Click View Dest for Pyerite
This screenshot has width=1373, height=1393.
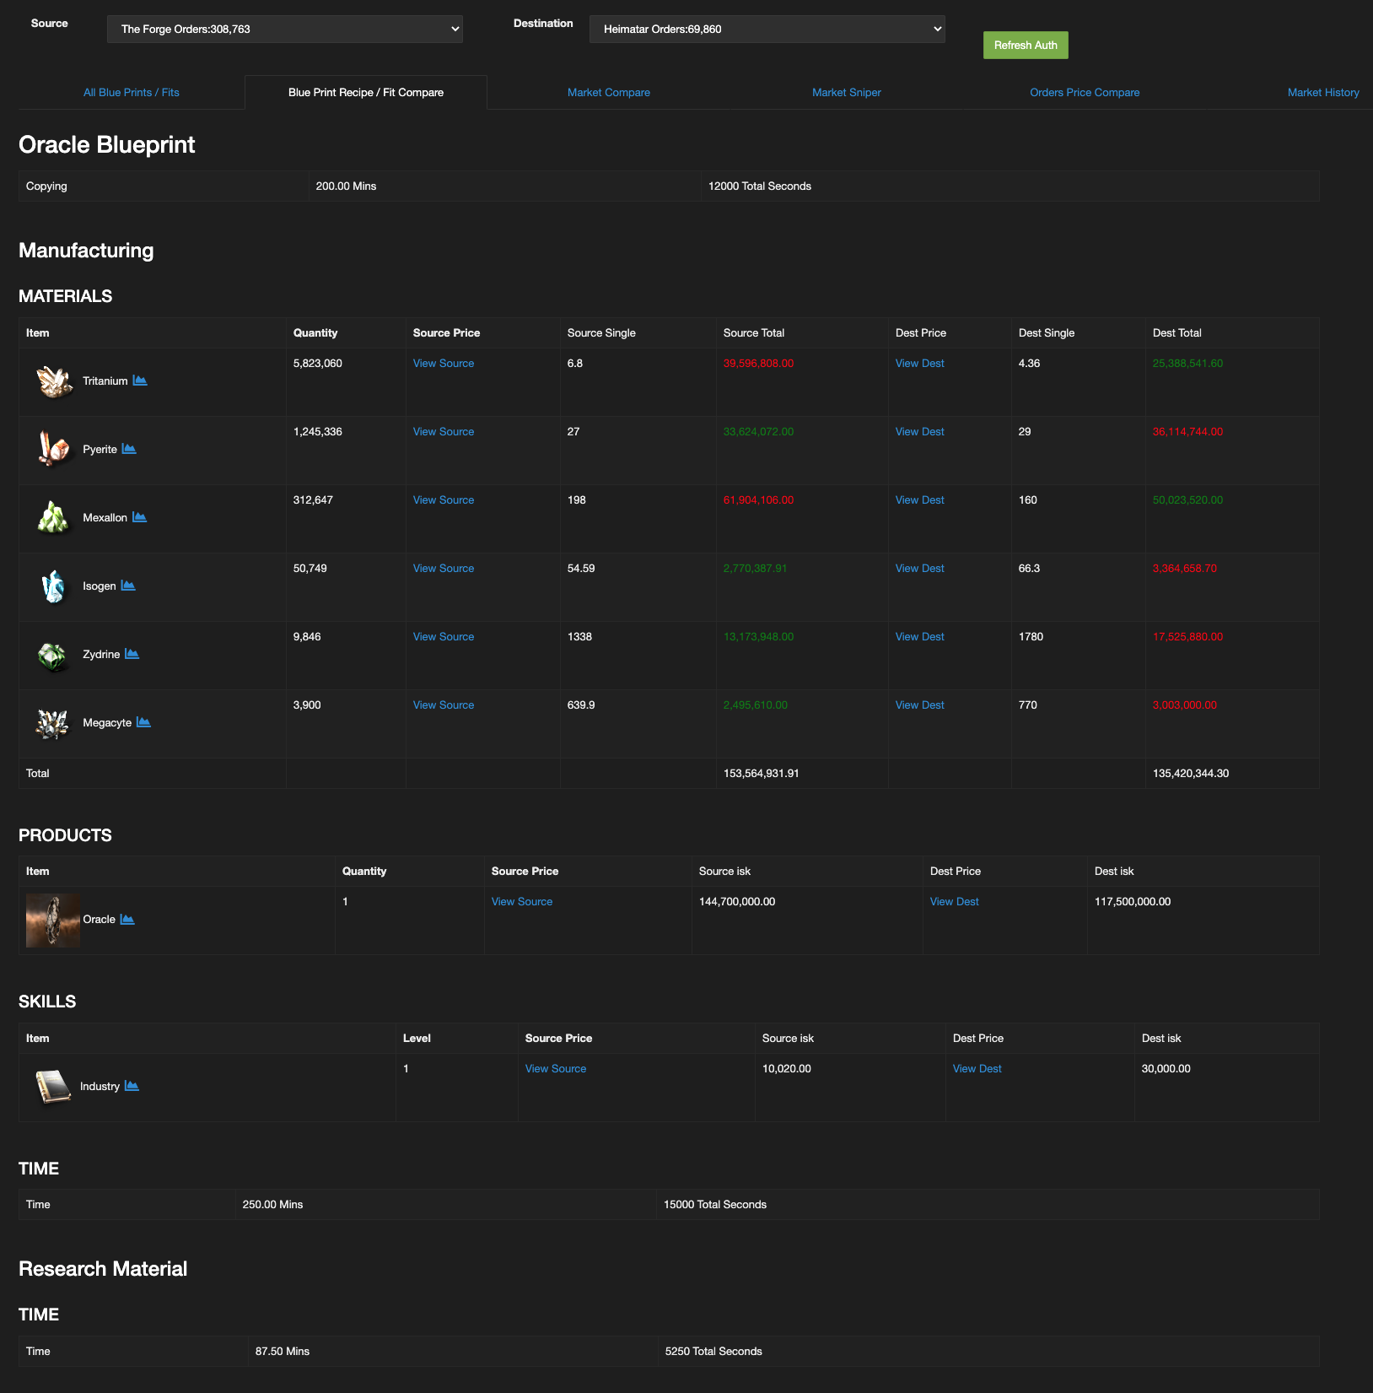(920, 432)
